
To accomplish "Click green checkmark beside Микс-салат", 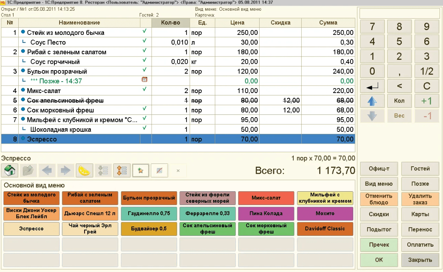I will click(144, 89).
